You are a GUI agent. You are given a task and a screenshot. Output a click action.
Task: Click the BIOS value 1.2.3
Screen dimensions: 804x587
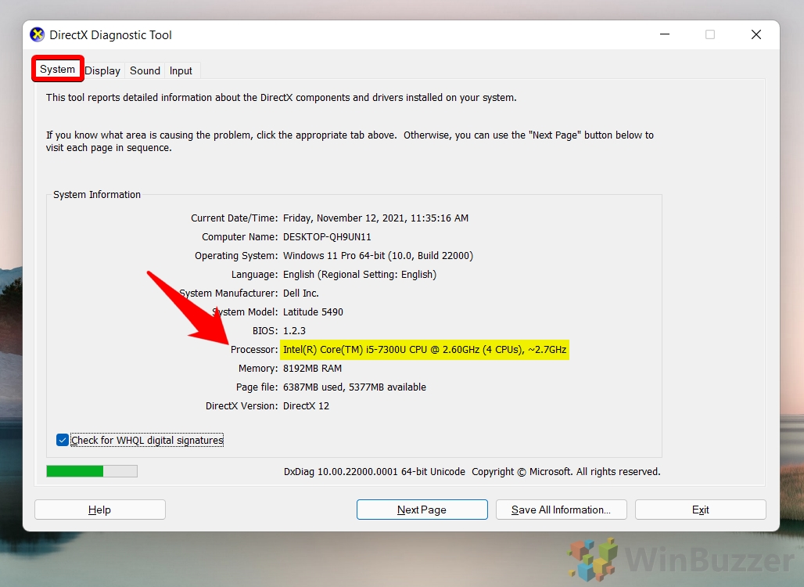(x=294, y=331)
